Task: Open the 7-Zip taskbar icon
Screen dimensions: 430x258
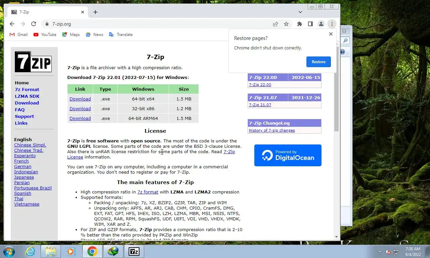Action: (134, 251)
